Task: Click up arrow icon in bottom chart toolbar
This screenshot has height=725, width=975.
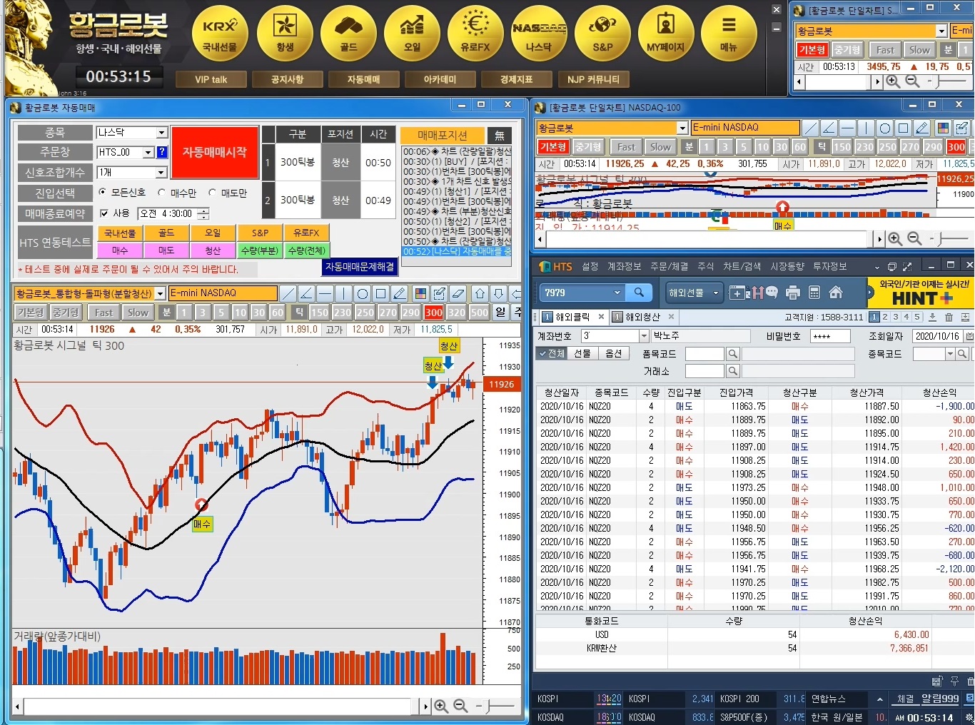Action: (x=480, y=293)
